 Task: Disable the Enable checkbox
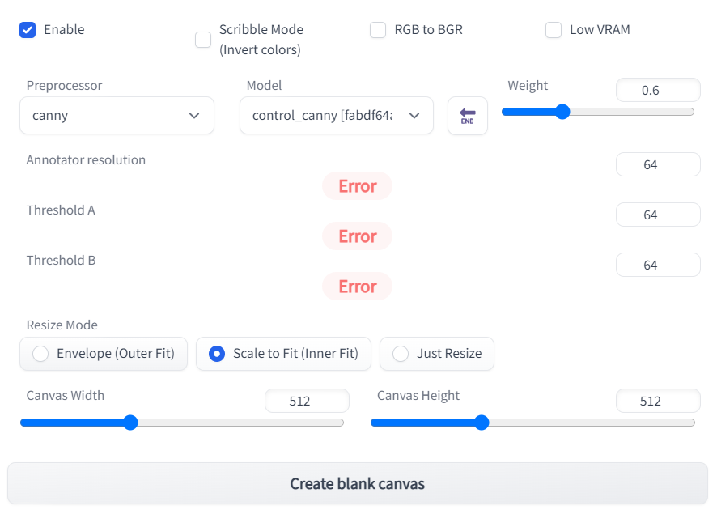click(x=27, y=29)
